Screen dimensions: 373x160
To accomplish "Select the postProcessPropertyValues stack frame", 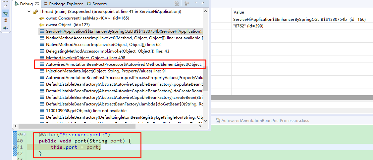I will (x=125, y=78).
